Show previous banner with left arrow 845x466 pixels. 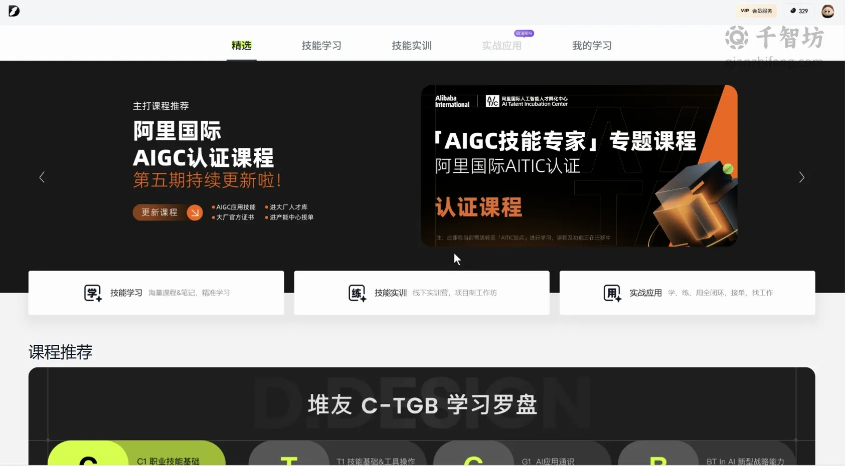click(42, 177)
